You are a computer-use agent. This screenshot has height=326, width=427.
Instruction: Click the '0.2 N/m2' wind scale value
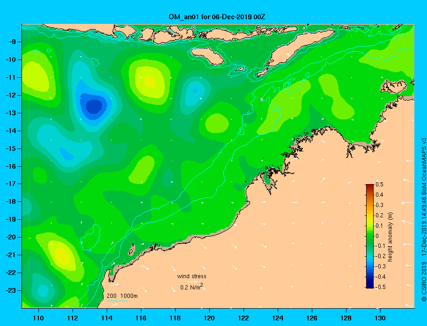pyautogui.click(x=191, y=287)
